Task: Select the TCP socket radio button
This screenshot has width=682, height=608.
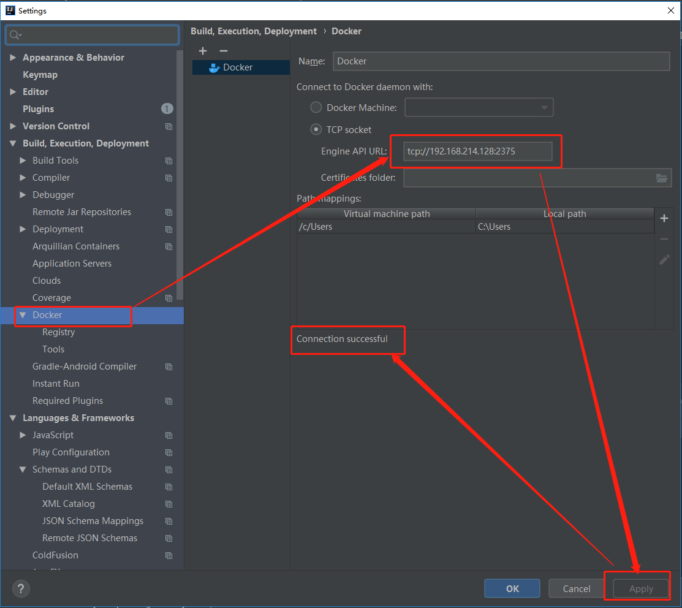Action: pos(316,129)
